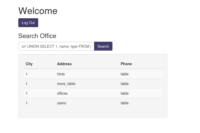This screenshot has width=200, height=133.
Task: Click the Search Office heading
Action: click(37, 36)
